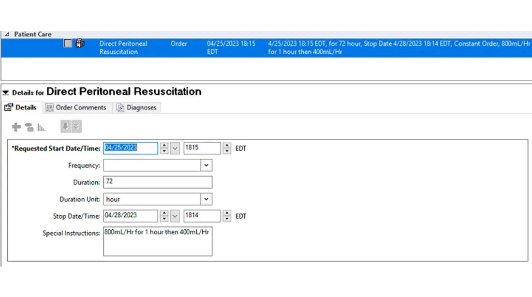Viewport: 532px width, 297px height.
Task: Open the Duration Unit dropdown
Action: (x=206, y=199)
